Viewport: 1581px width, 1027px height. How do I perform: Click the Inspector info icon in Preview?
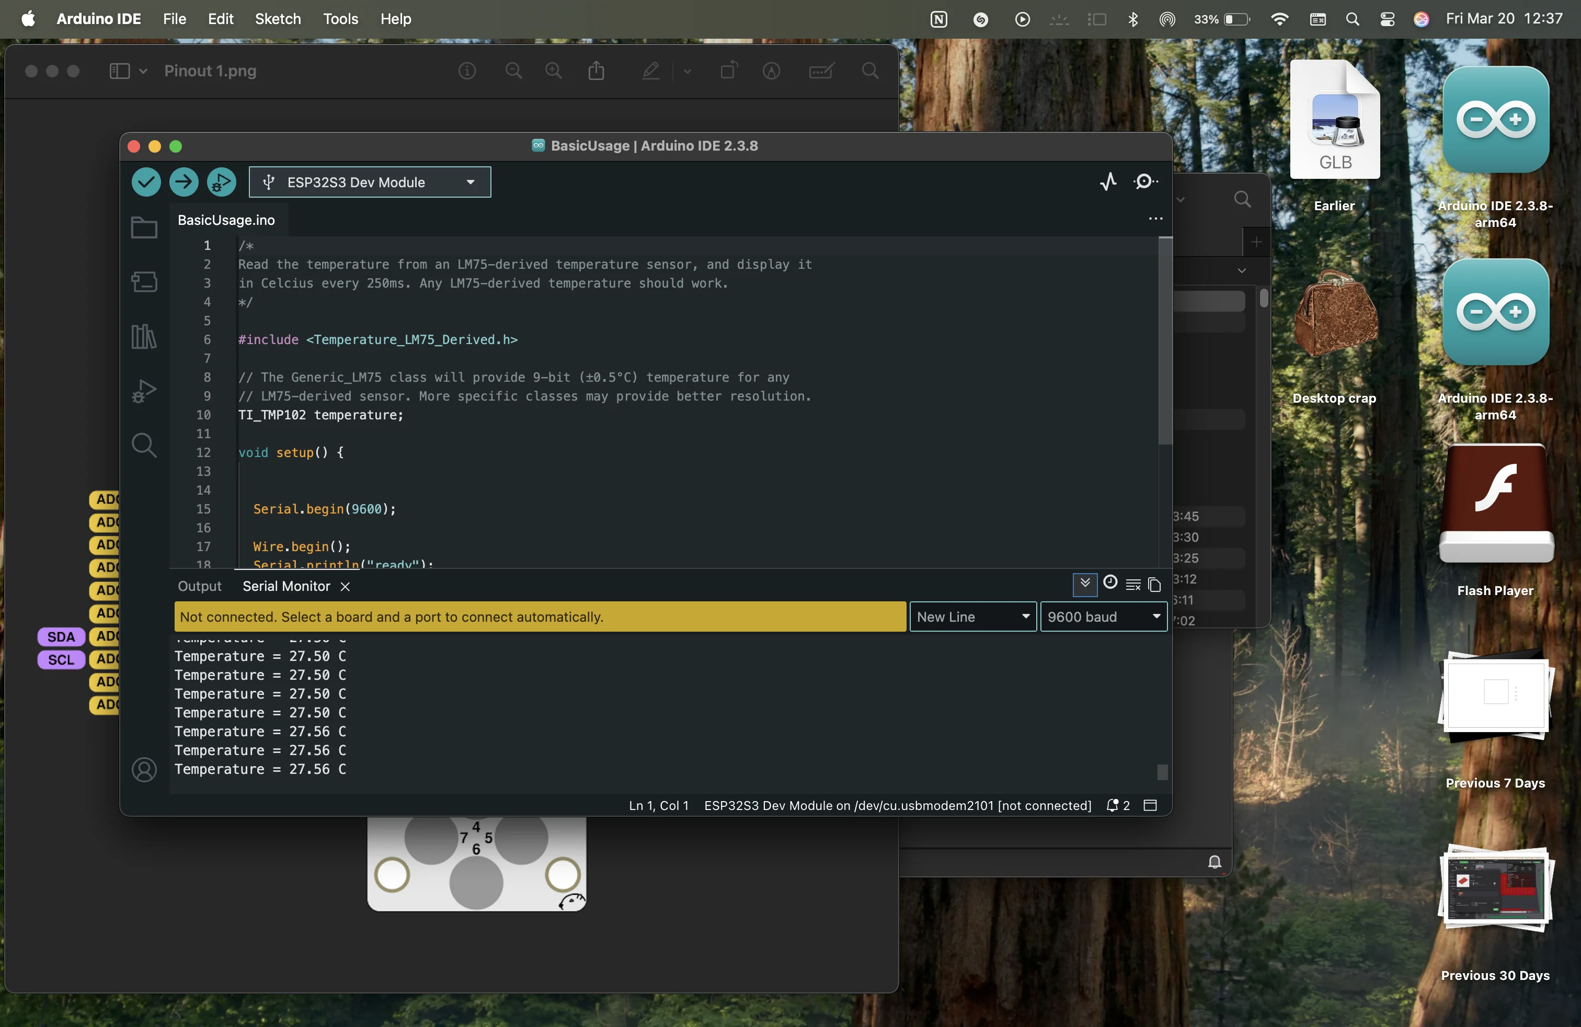click(x=467, y=71)
